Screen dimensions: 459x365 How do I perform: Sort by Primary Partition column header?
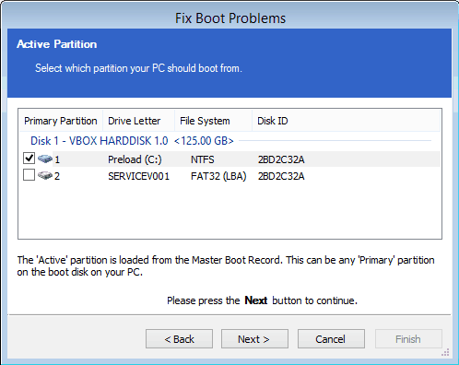pos(61,121)
